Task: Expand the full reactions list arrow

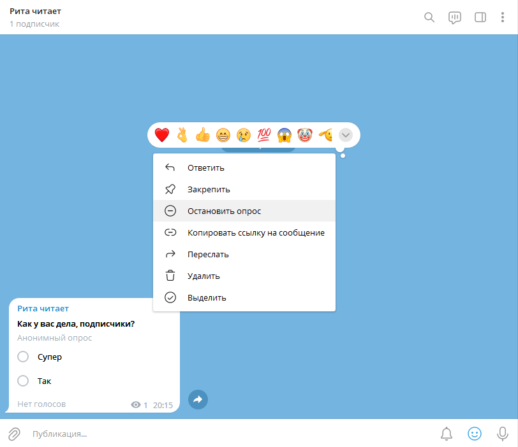Action: coord(345,135)
